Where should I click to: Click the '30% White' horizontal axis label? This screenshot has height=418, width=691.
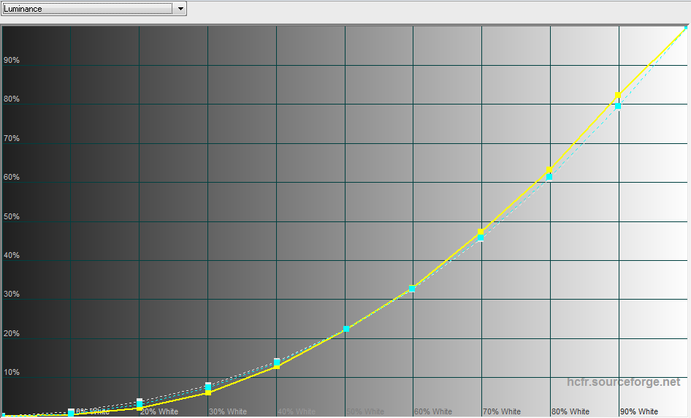[228, 411]
